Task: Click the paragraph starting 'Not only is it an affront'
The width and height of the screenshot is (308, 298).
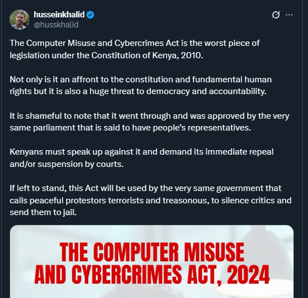Action: 141,86
